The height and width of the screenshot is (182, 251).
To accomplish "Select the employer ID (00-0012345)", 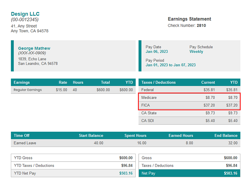I will click(25, 19).
